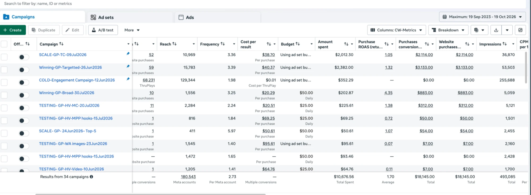The width and height of the screenshot is (531, 195).
Task: Click the horizontal table scrollbar
Action: (x=150, y=194)
